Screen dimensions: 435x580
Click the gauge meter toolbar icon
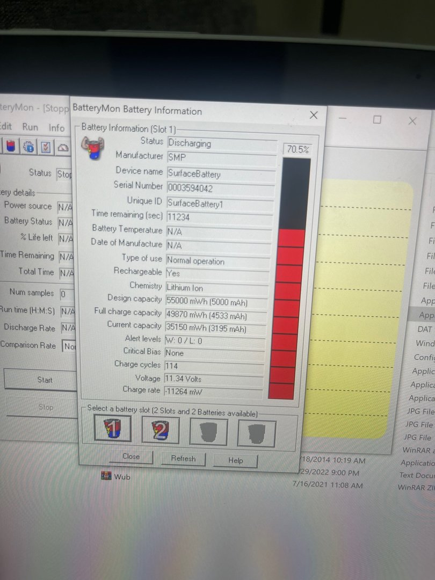(63, 148)
